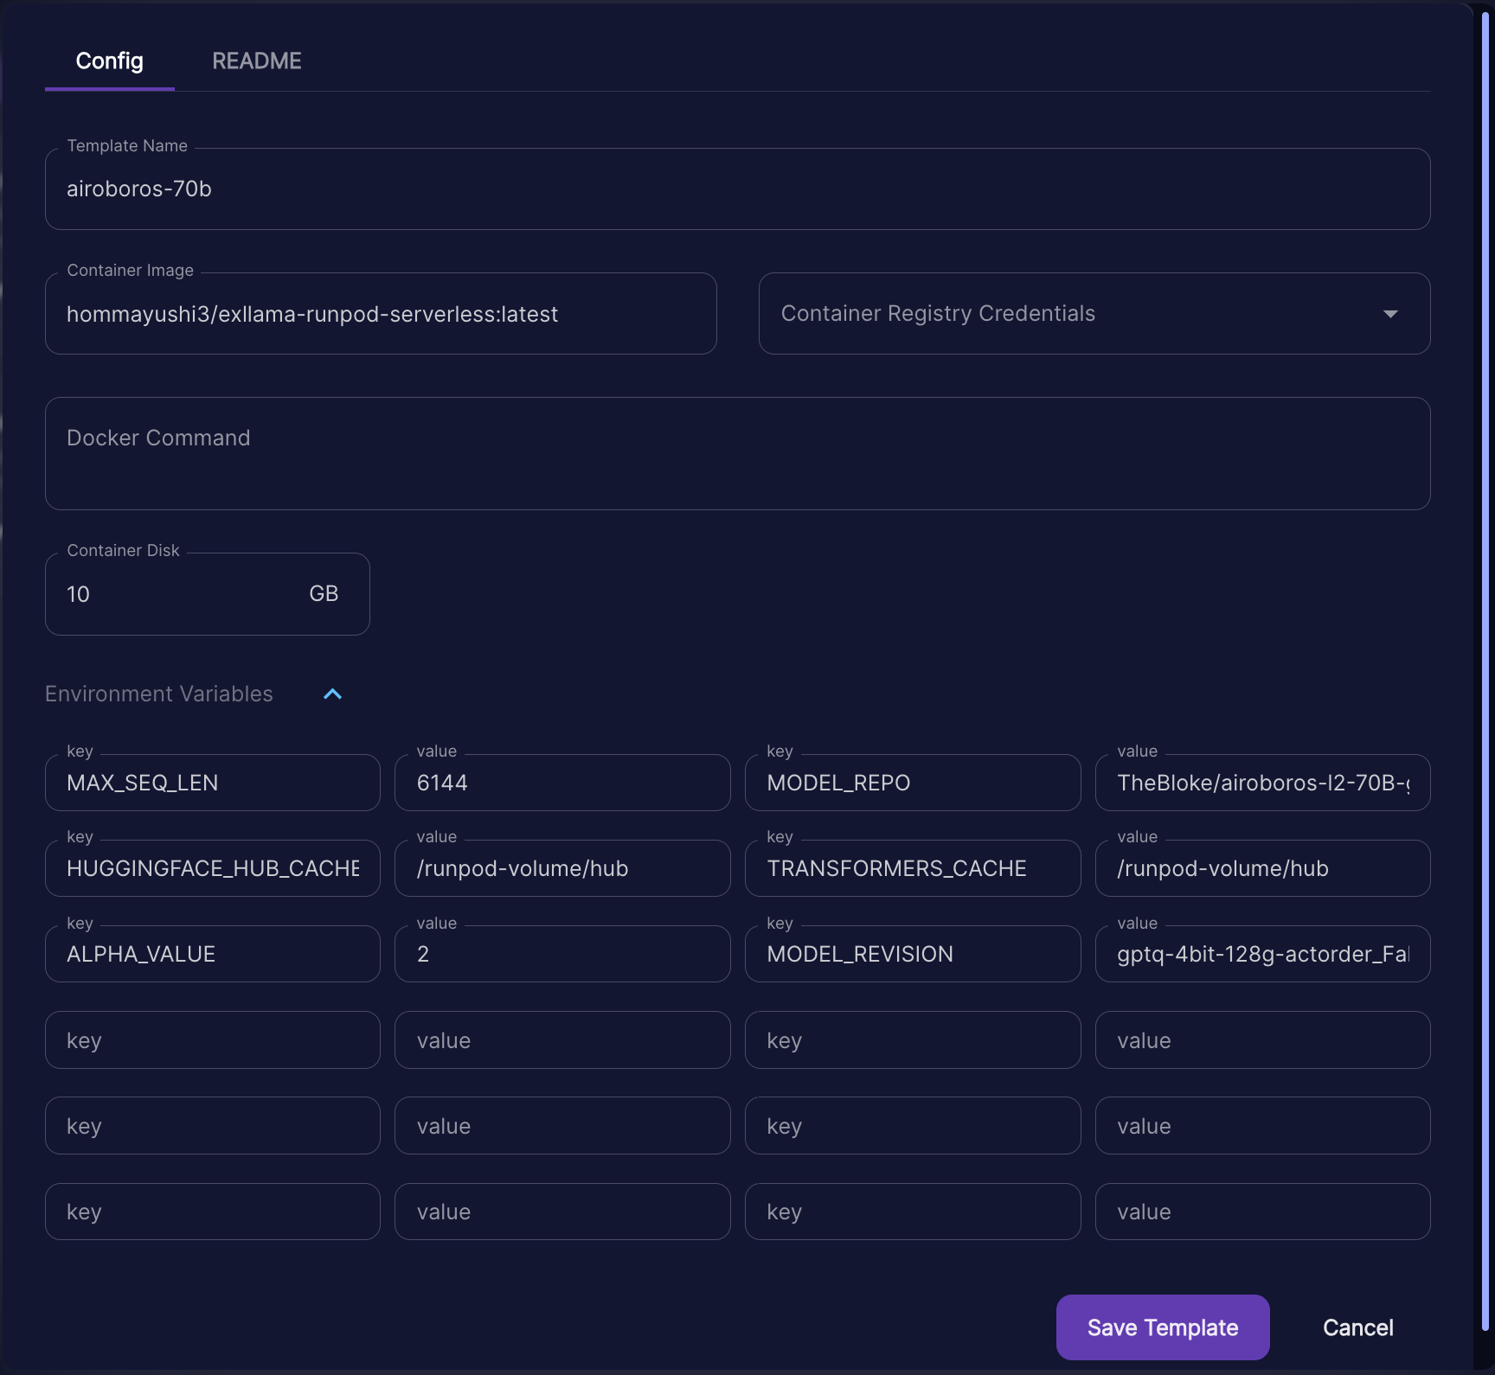Edit HUGGINGFACE_HUB_CACHE value /runpod-volume/hub
The image size is (1495, 1375).
pyautogui.click(x=562, y=868)
